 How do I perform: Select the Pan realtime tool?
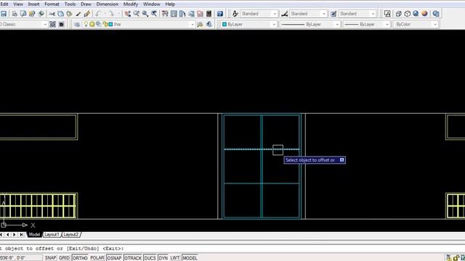click(x=128, y=14)
